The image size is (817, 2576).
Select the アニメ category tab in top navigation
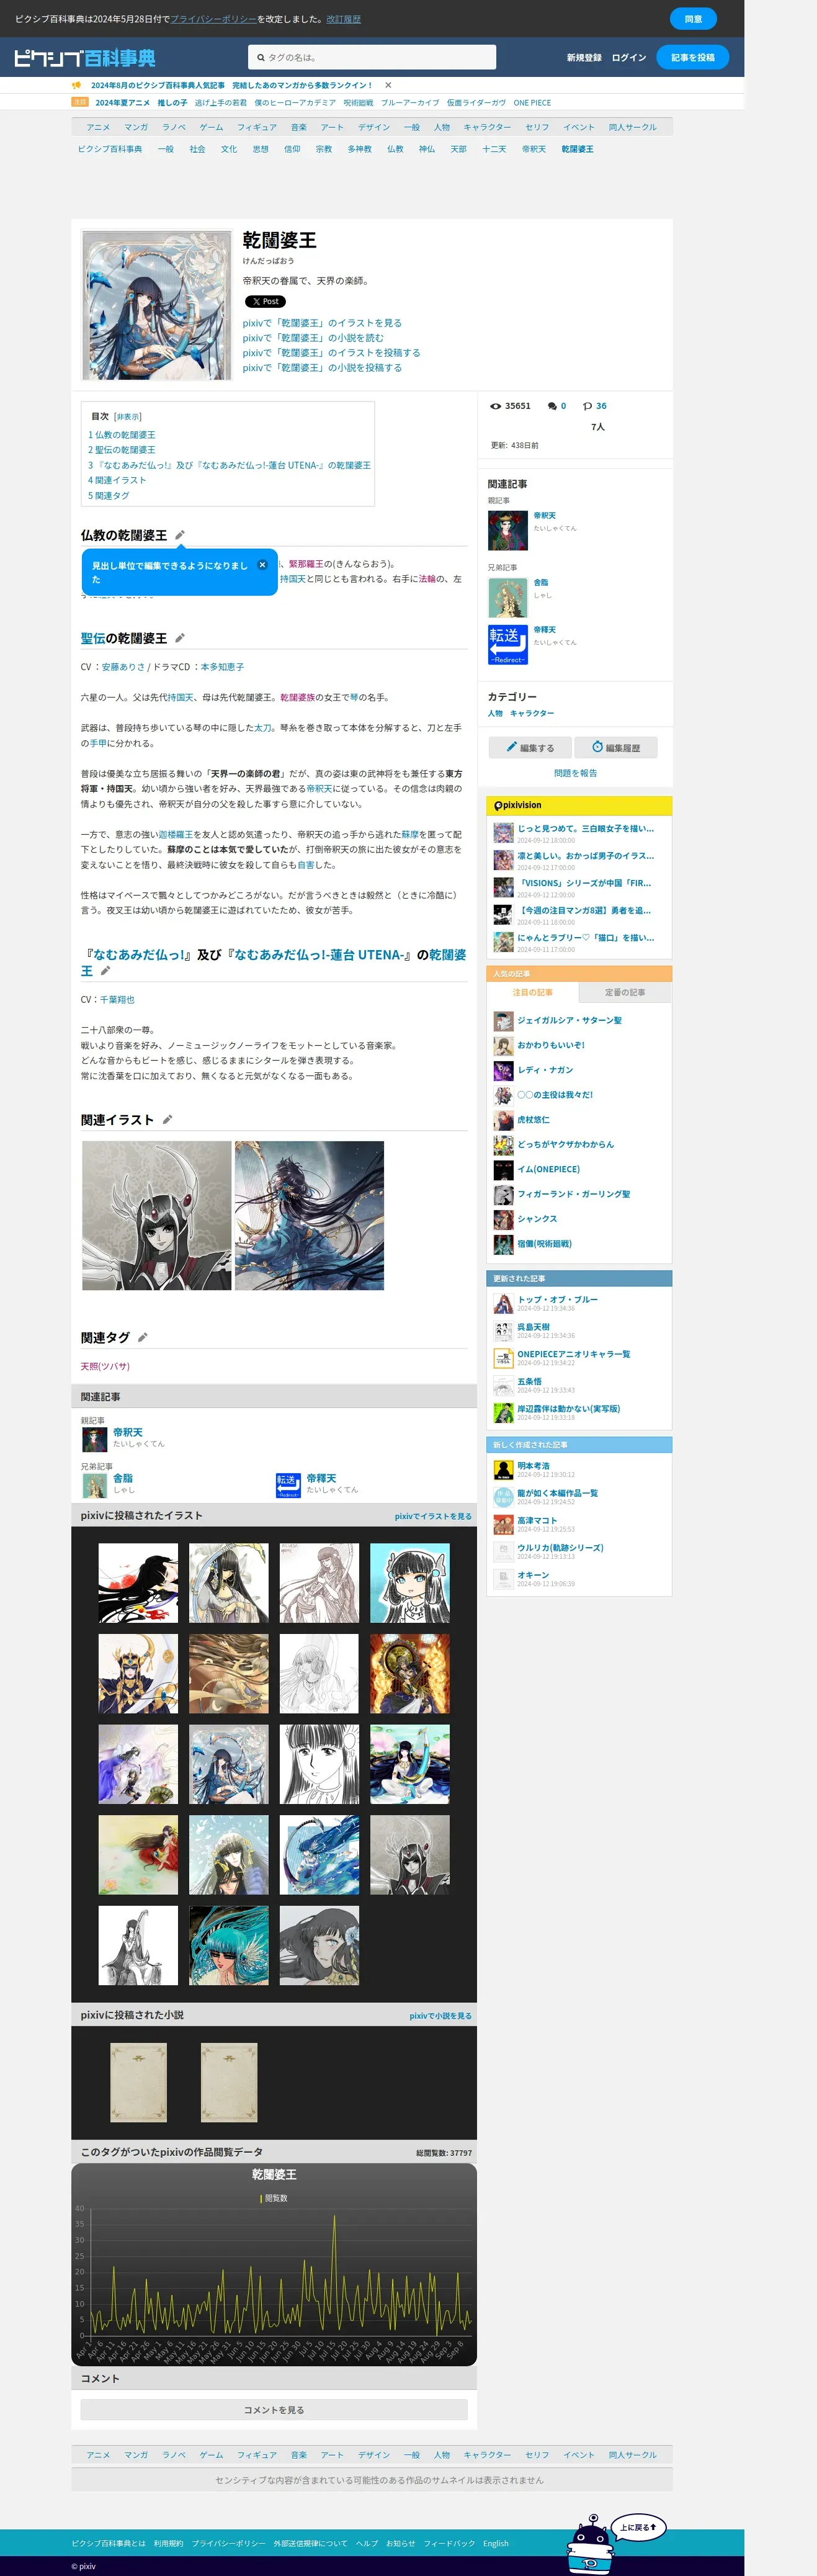(x=98, y=127)
